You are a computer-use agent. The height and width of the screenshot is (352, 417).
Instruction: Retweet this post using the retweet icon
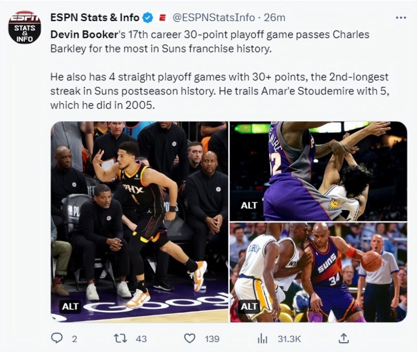pos(120,339)
